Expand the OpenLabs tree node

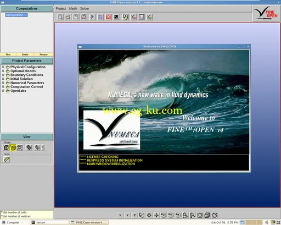pyautogui.click(x=3, y=91)
